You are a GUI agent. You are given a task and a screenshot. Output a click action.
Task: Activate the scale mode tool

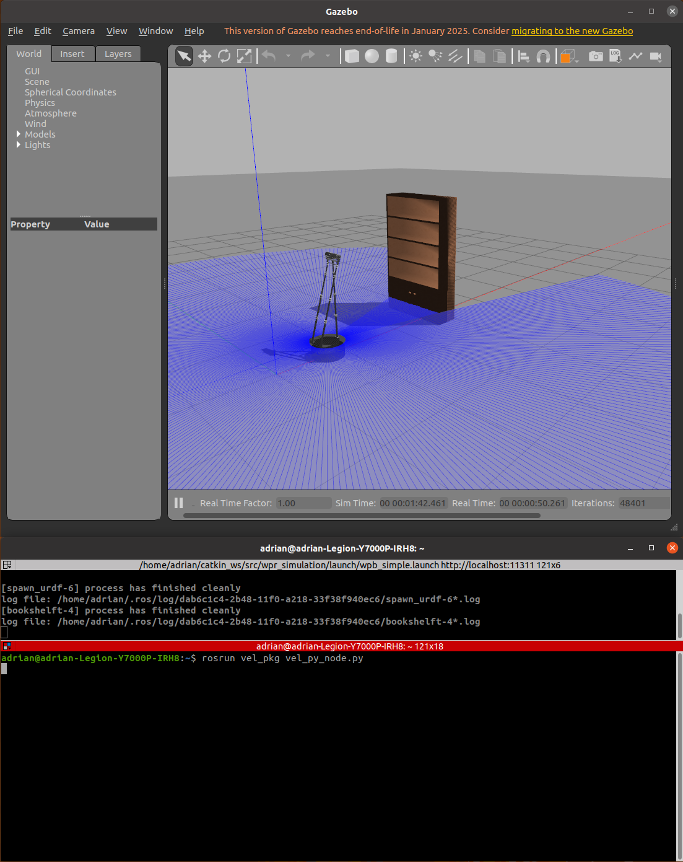(245, 56)
